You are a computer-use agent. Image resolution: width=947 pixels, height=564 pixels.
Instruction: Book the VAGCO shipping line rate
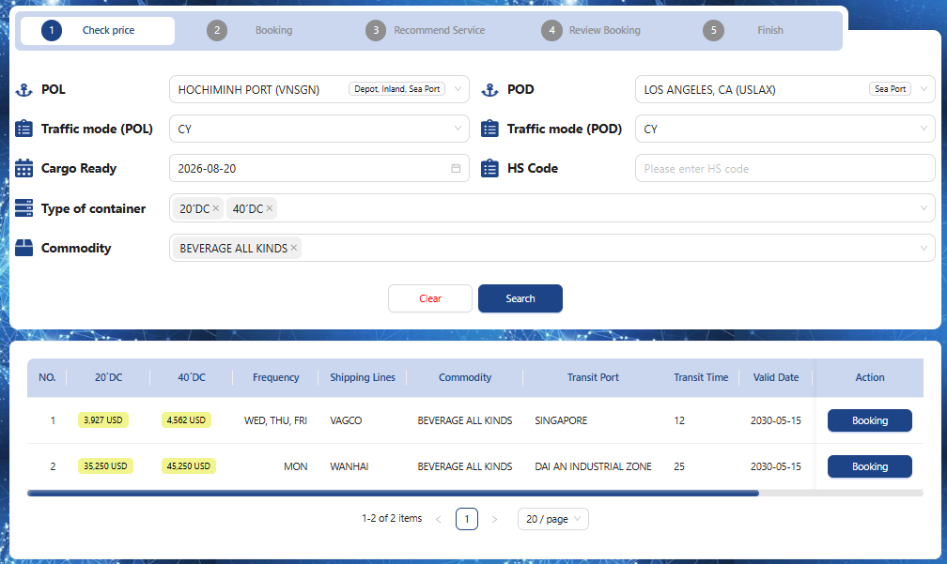(x=869, y=420)
